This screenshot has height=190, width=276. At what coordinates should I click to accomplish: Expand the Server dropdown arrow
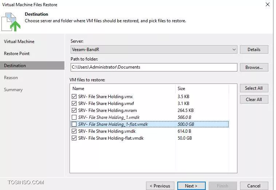234,50
